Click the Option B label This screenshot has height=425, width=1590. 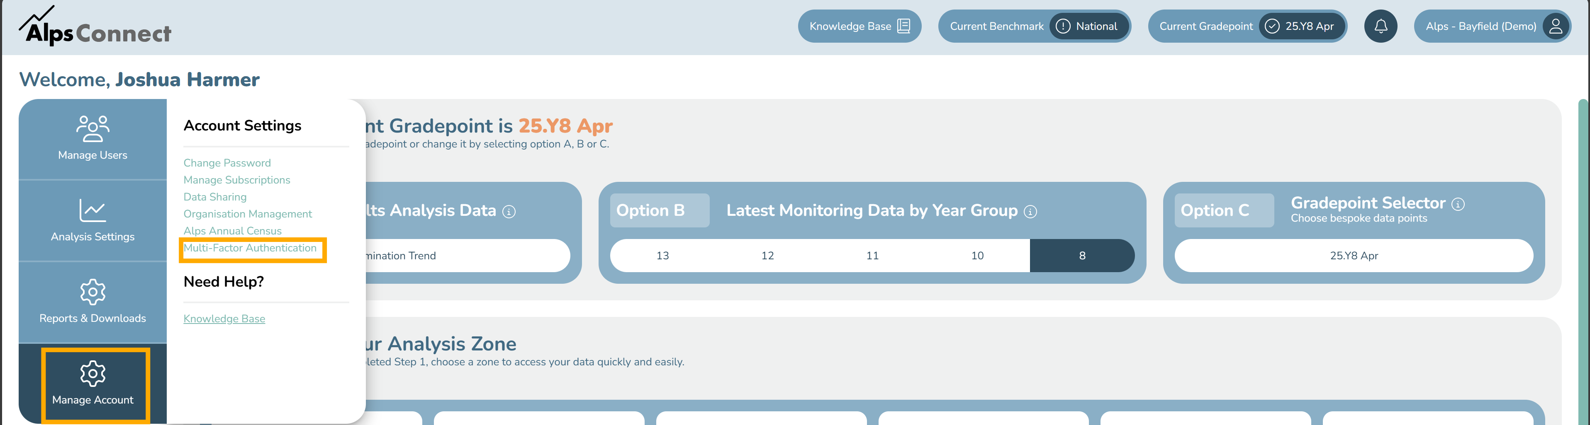(x=660, y=211)
